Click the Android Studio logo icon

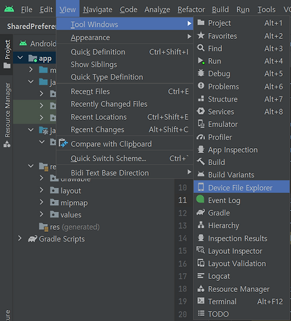(9, 9)
